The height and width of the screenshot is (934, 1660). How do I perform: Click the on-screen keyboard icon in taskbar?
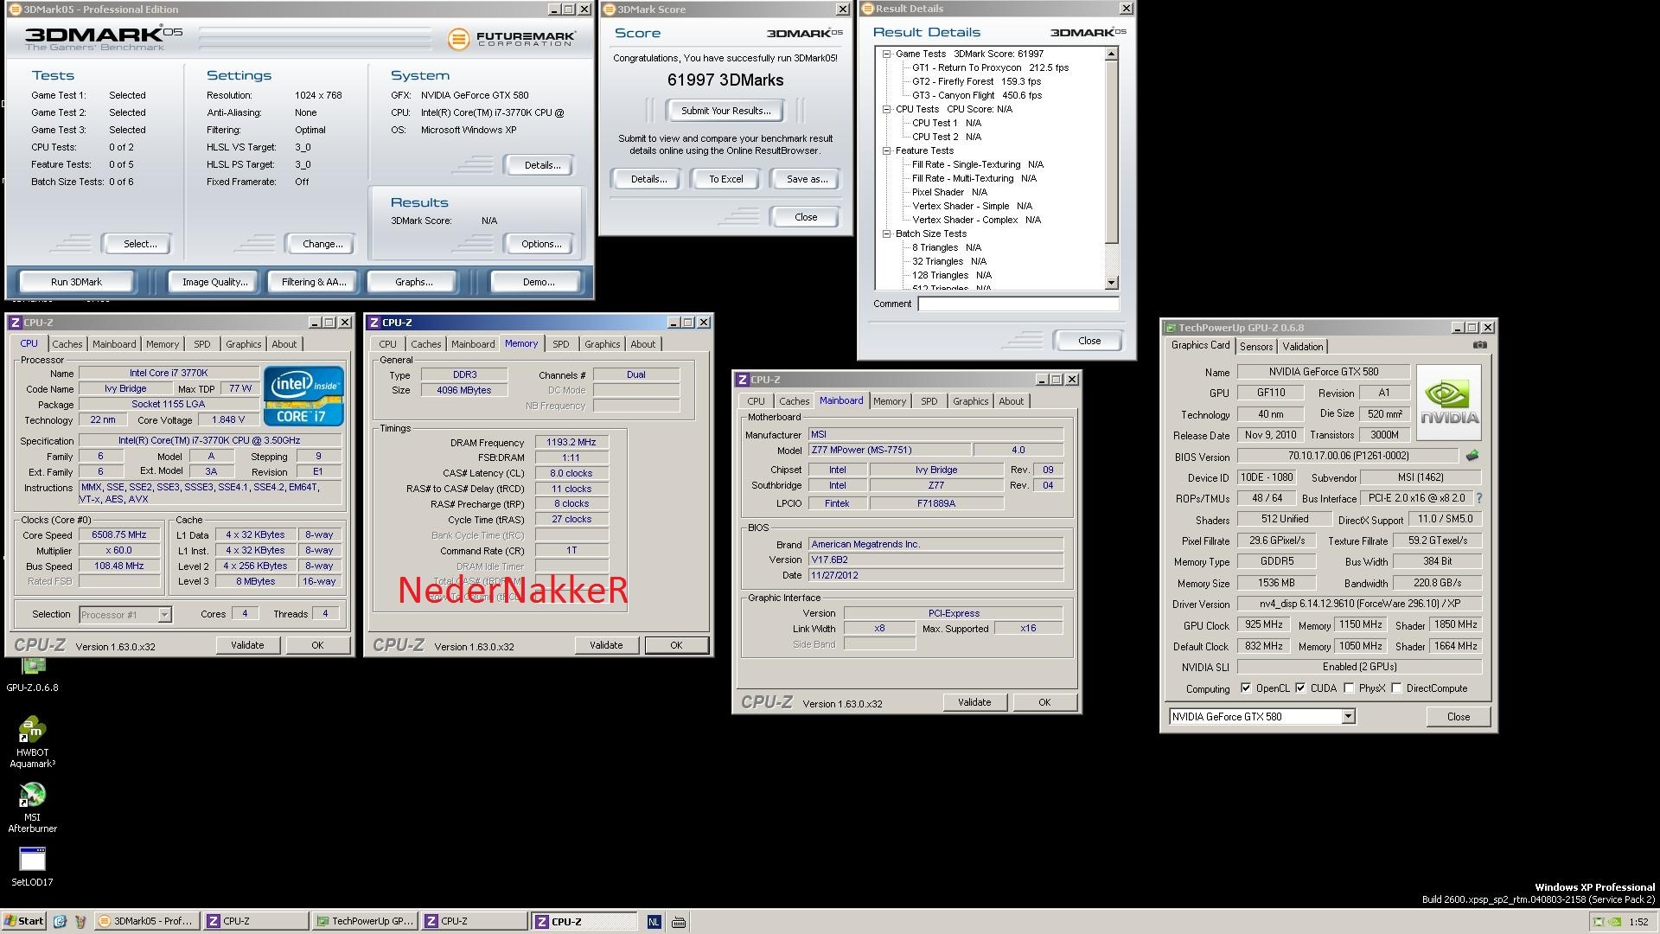(679, 922)
